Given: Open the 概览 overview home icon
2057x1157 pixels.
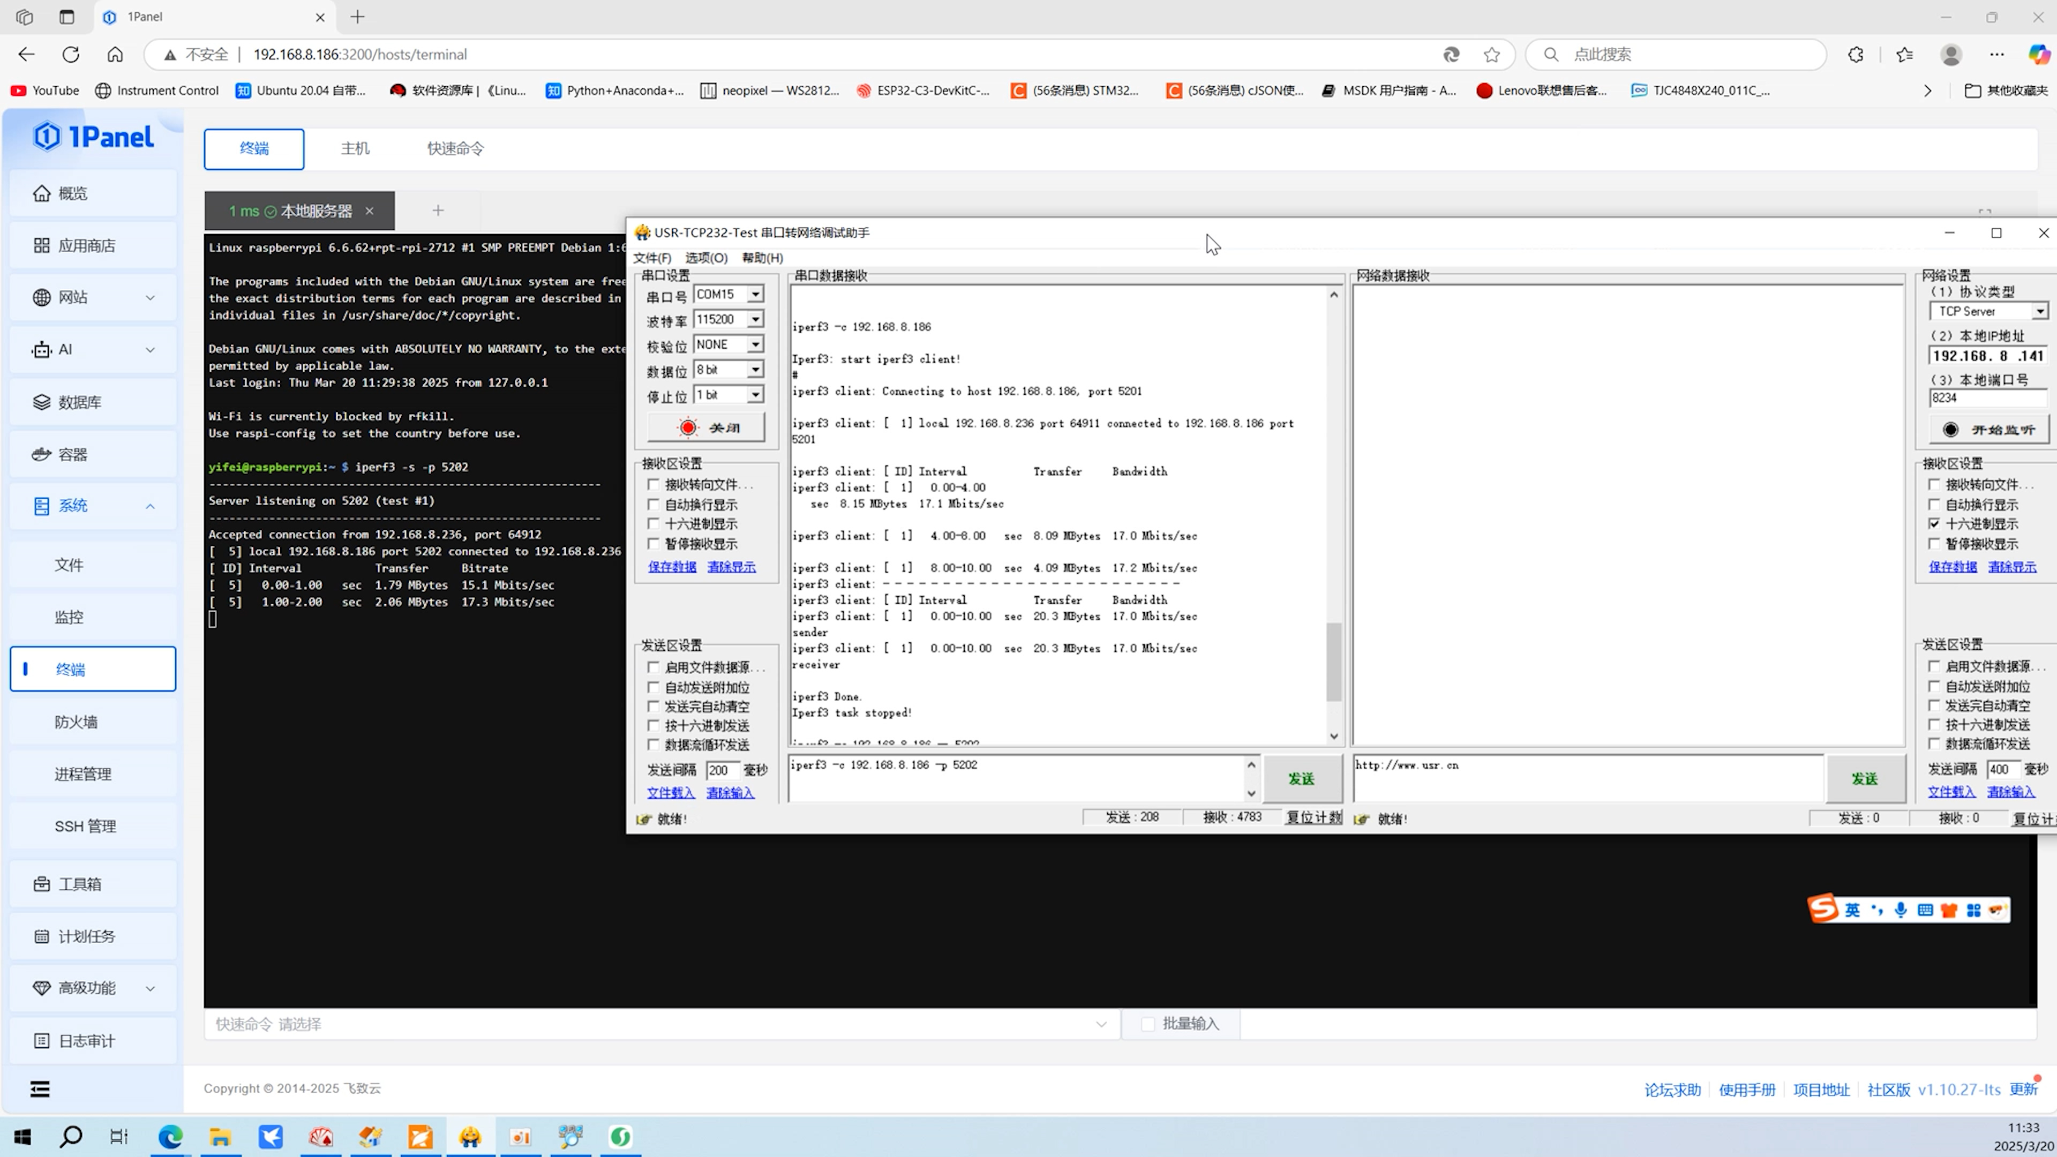Looking at the screenshot, I should tap(42, 193).
